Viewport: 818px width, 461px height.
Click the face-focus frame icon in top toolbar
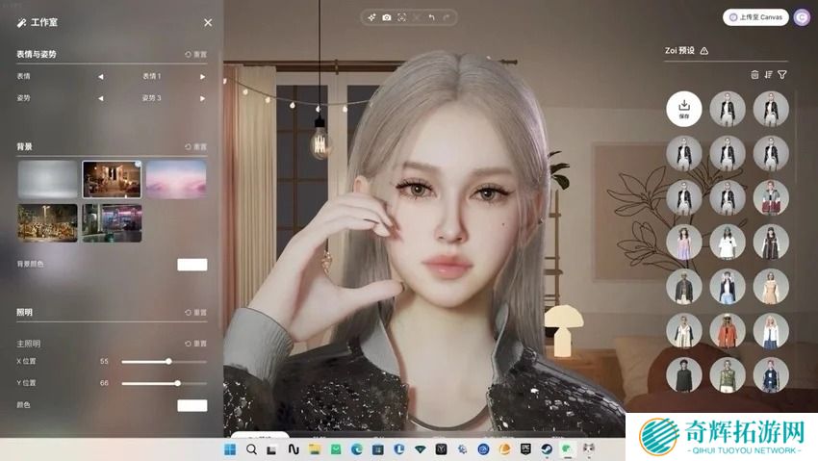[401, 17]
